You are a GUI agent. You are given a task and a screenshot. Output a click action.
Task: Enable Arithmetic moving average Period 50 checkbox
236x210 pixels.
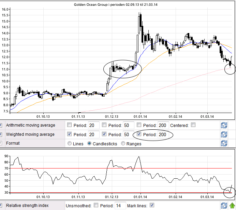pyautogui.click(x=104, y=125)
